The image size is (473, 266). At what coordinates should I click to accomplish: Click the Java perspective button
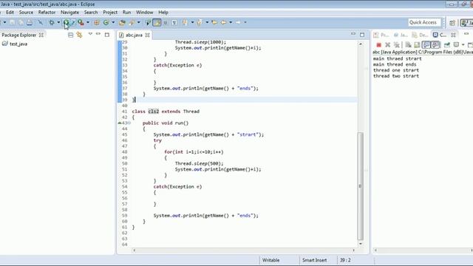(466, 23)
